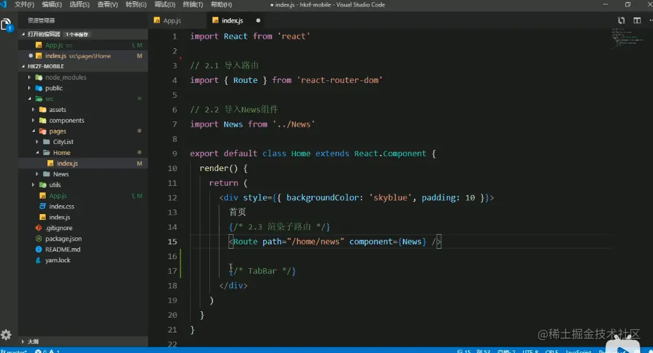Click line number 15 in the gutter

(172, 242)
